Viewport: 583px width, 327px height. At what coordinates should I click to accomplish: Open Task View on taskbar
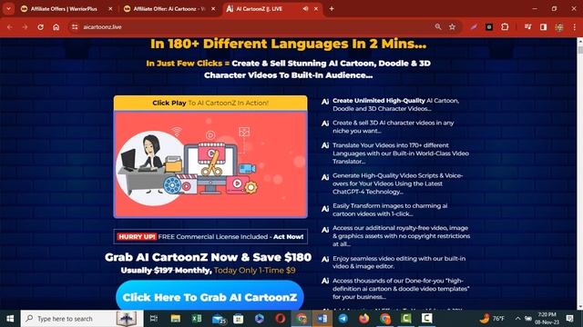point(154,318)
